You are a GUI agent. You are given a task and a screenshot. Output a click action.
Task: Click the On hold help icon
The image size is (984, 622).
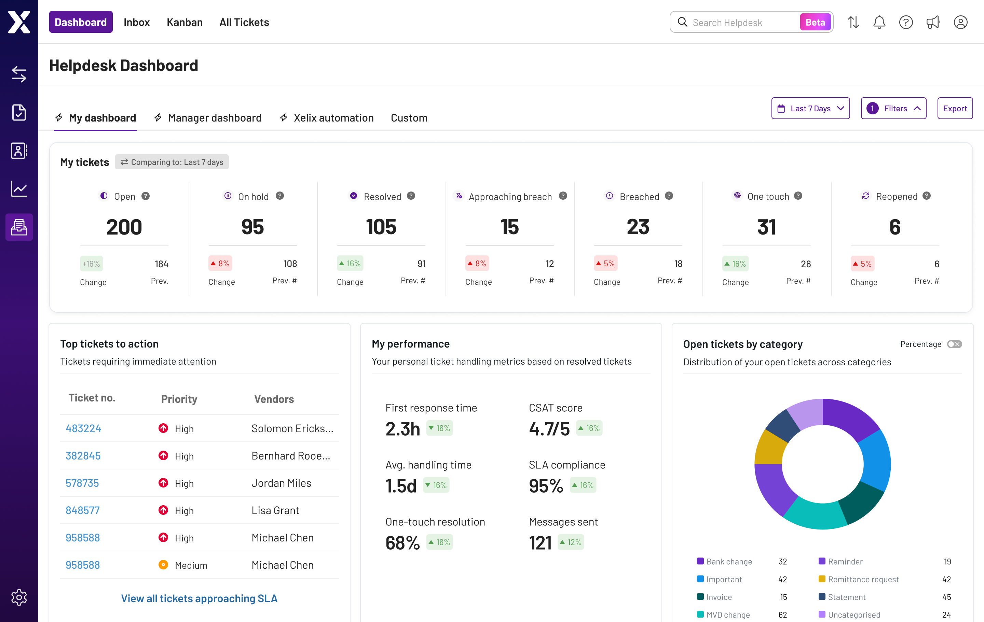pyautogui.click(x=279, y=196)
